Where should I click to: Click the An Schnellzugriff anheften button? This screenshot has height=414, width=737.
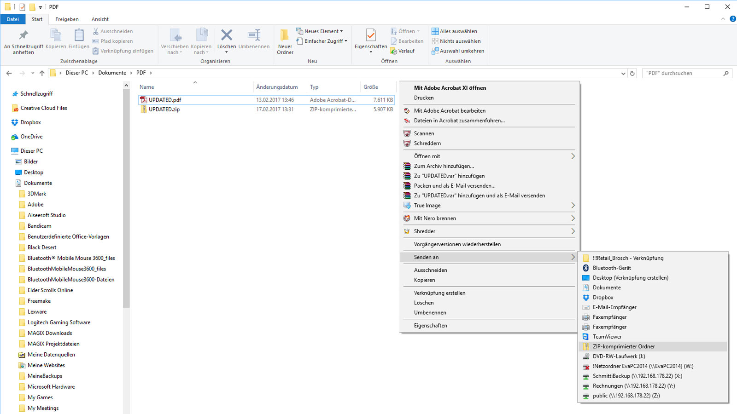[23, 40]
